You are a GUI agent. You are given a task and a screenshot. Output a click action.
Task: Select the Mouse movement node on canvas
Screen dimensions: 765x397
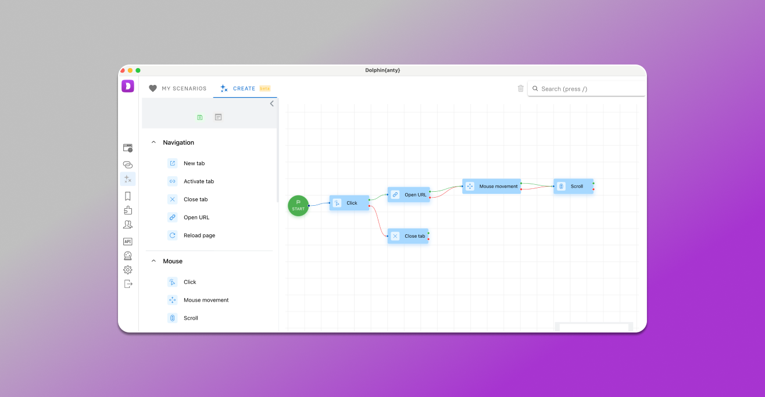point(492,187)
